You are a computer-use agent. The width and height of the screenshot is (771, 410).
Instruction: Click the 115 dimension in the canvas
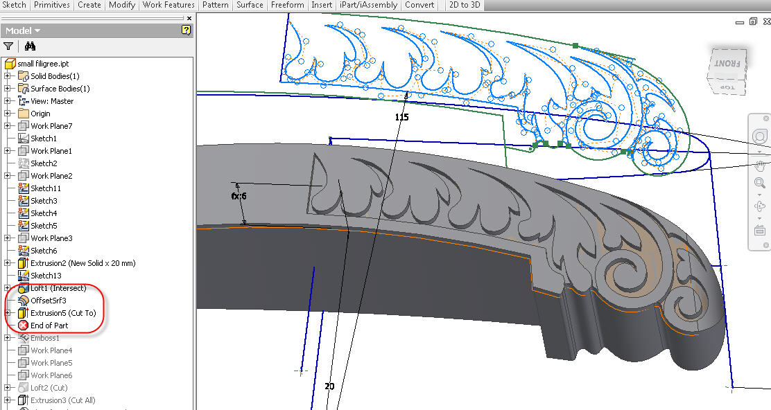pos(401,117)
